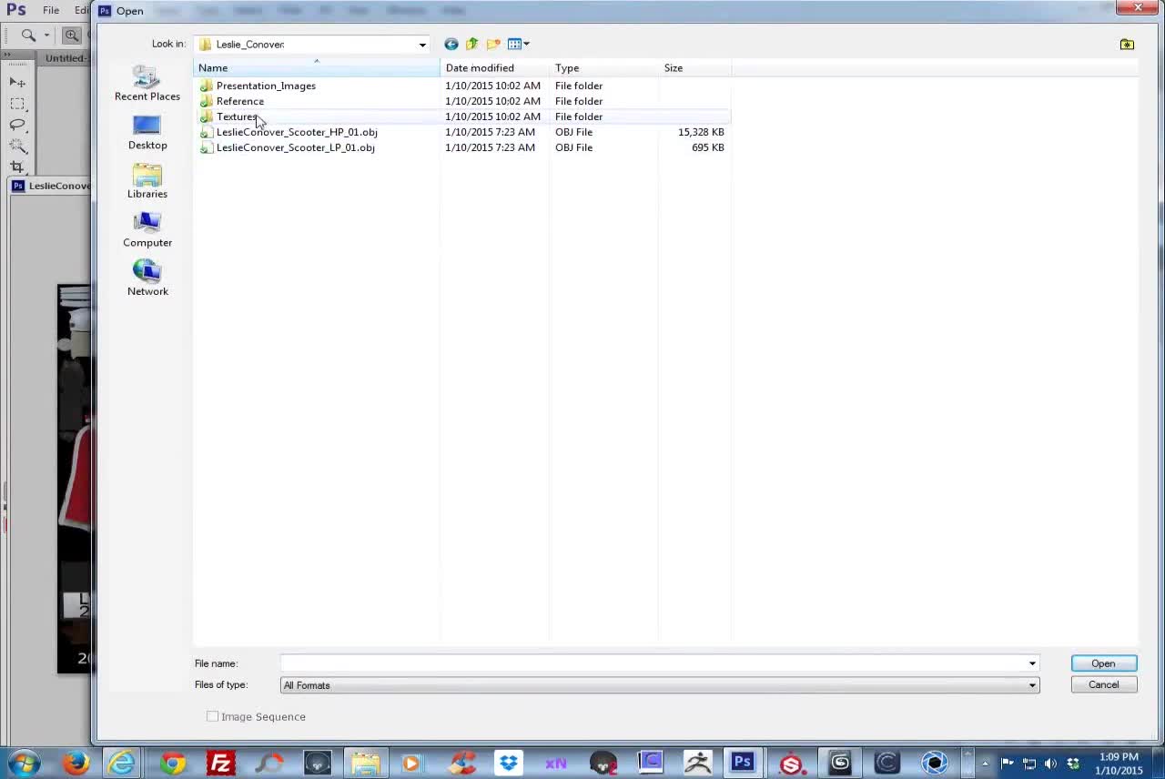Launch Internet Explorer from taskbar

click(122, 763)
